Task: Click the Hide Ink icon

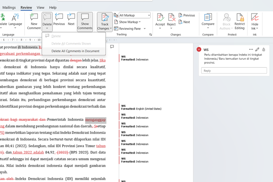Action: [x=255, y=17]
